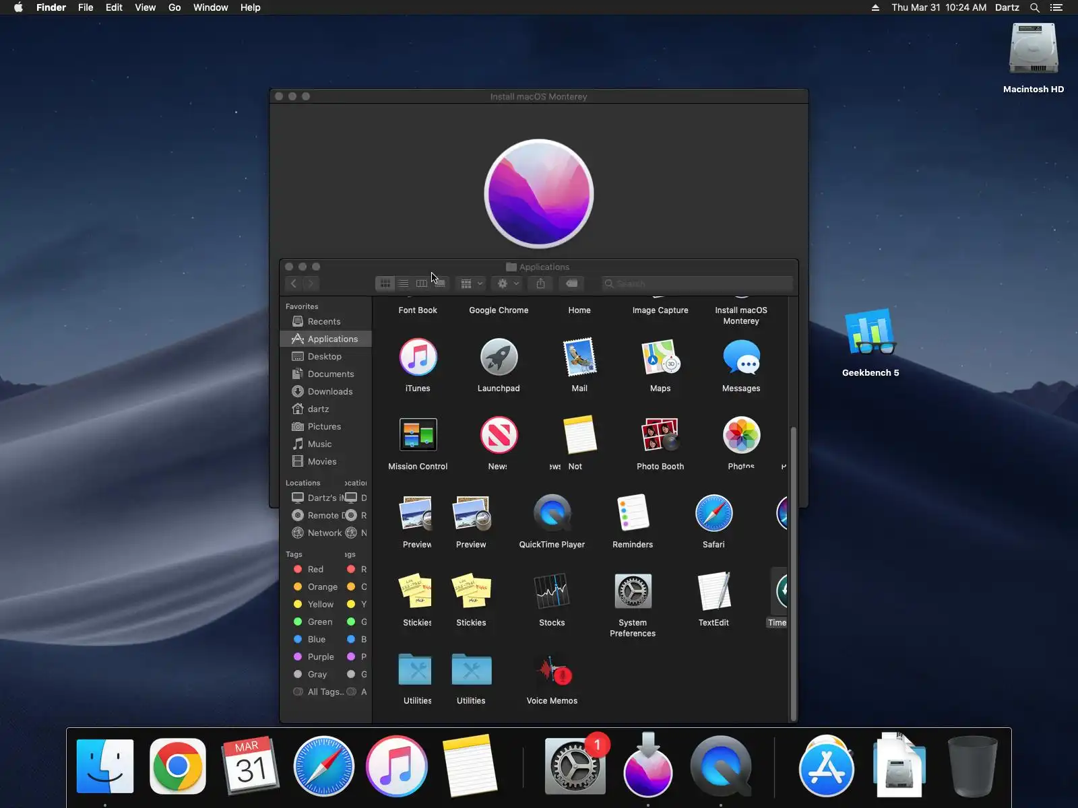The height and width of the screenshot is (808, 1078).
Task: Open the Edit menu
Action: coord(114,7)
